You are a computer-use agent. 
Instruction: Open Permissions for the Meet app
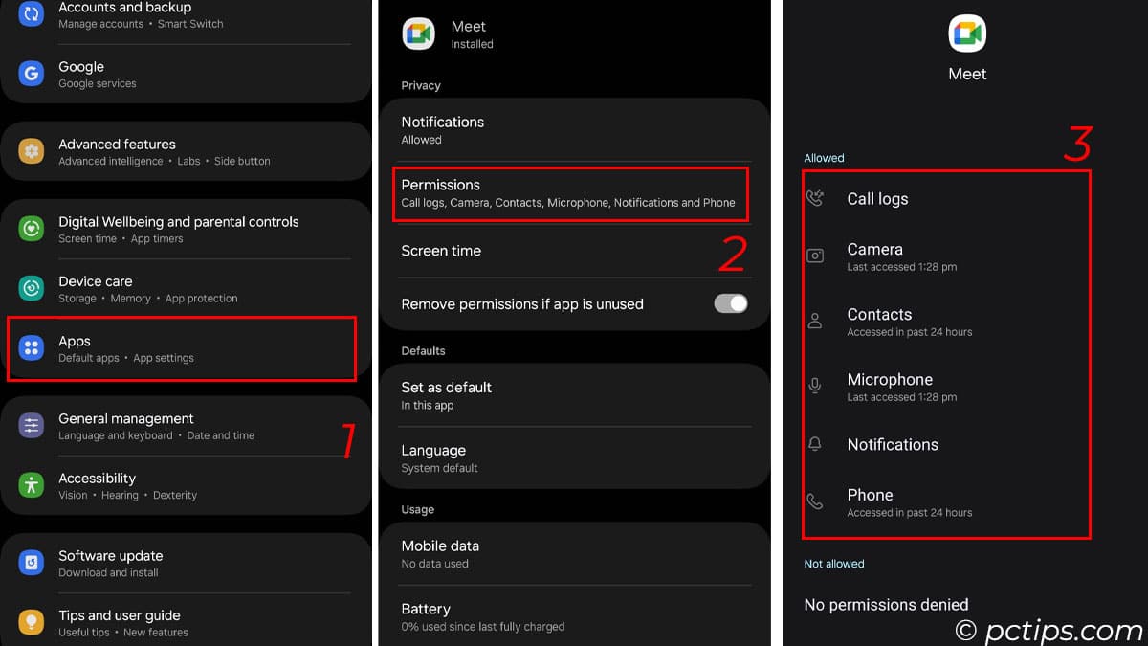tap(569, 192)
